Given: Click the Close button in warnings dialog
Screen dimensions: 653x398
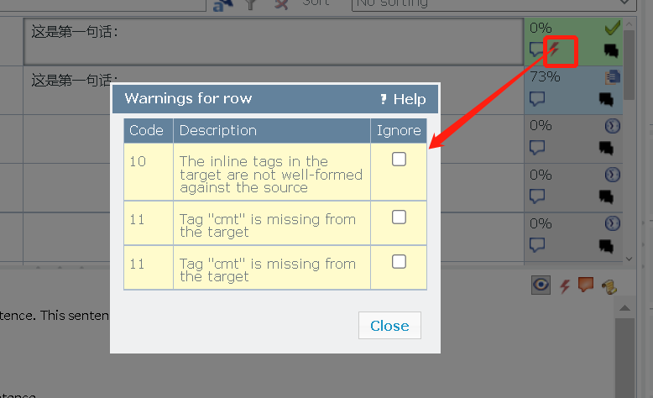Looking at the screenshot, I should pyautogui.click(x=389, y=326).
